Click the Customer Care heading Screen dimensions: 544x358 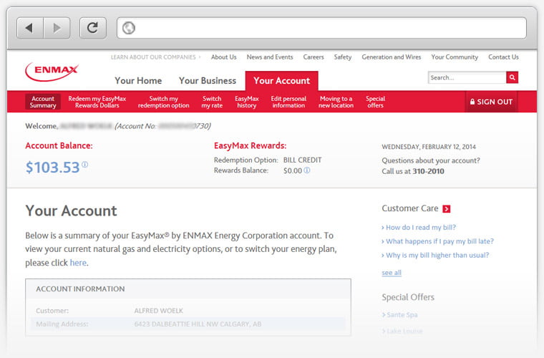(x=410, y=208)
